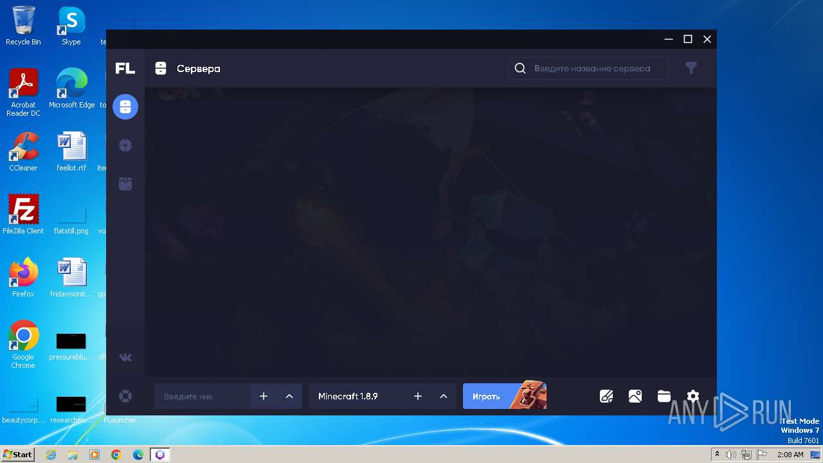The height and width of the screenshot is (463, 823).
Task: Focus the nickname input field
Action: click(x=203, y=396)
